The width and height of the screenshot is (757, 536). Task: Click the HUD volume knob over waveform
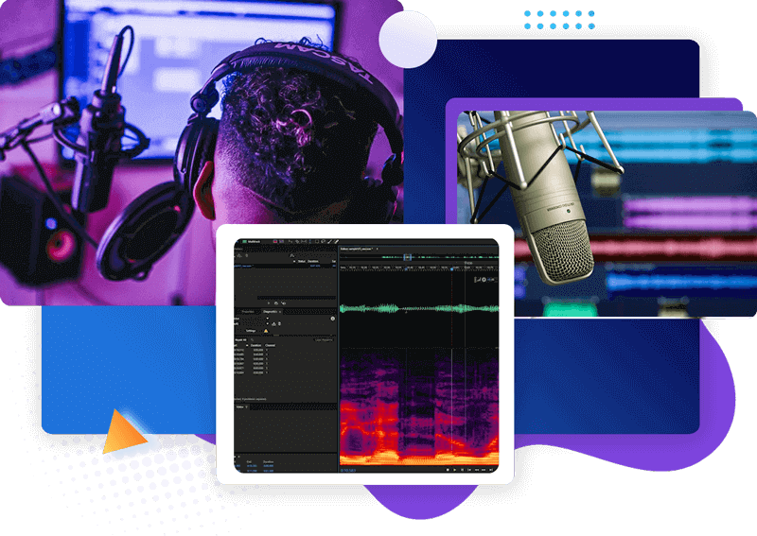point(483,282)
